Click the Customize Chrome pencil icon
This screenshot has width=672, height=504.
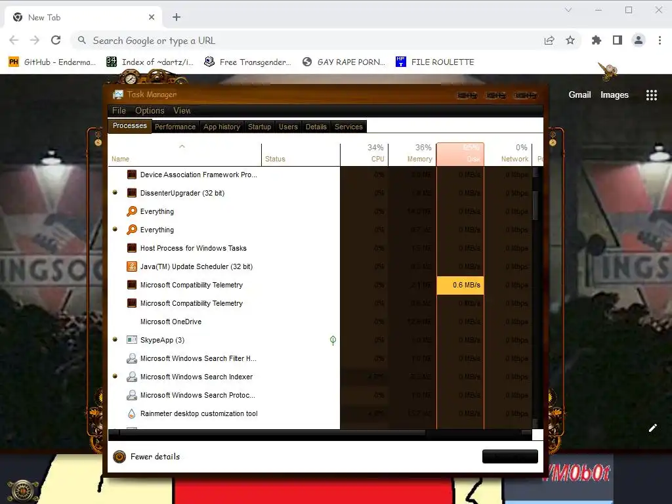click(x=653, y=428)
